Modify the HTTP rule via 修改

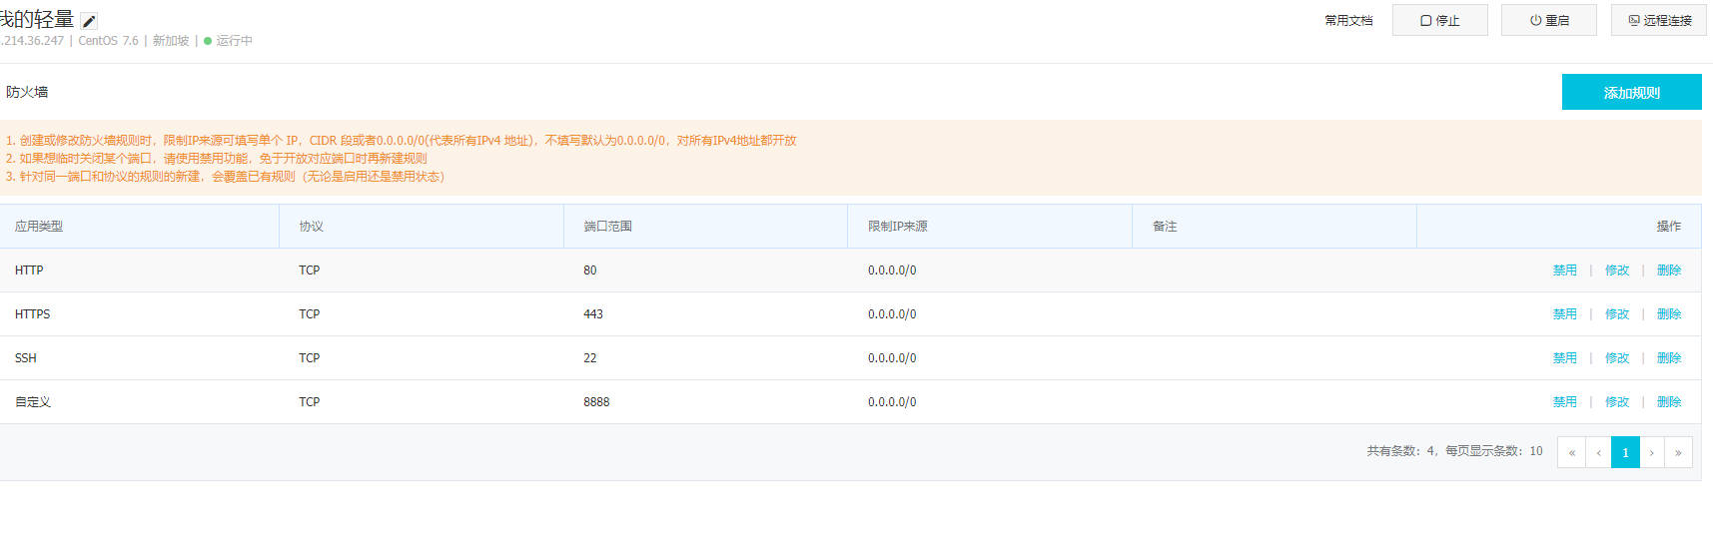(x=1616, y=270)
